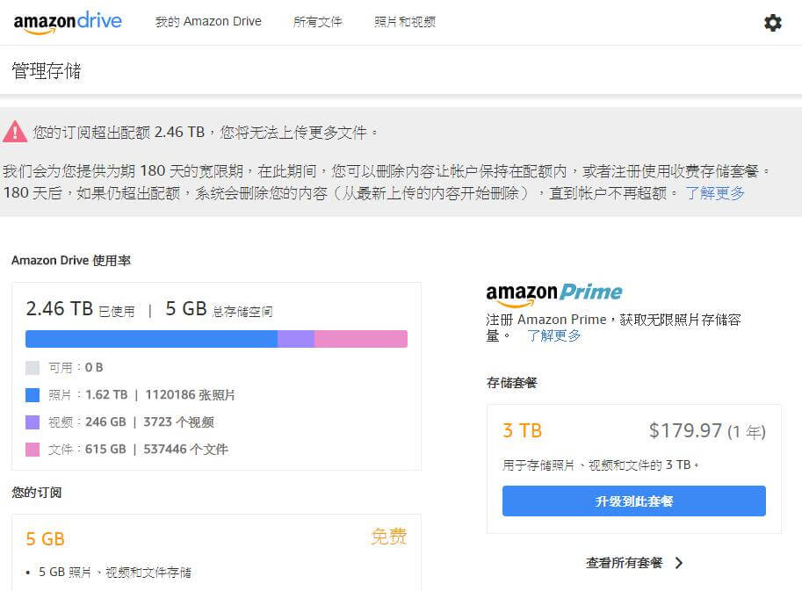
Task: Select the 3 TB plan price $179.97
Action: coord(685,430)
